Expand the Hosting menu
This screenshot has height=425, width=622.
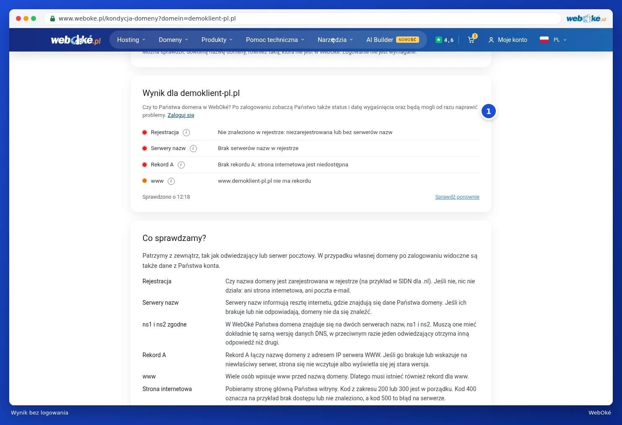click(x=131, y=40)
